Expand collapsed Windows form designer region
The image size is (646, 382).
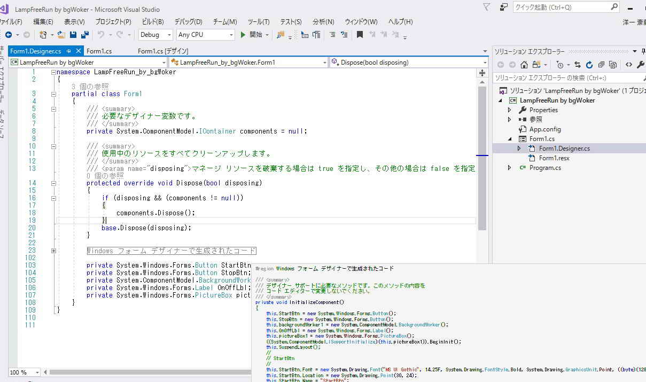pyautogui.click(x=53, y=251)
